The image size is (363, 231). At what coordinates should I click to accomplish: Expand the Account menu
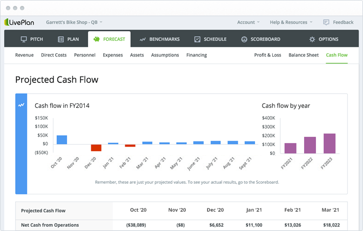click(x=248, y=22)
